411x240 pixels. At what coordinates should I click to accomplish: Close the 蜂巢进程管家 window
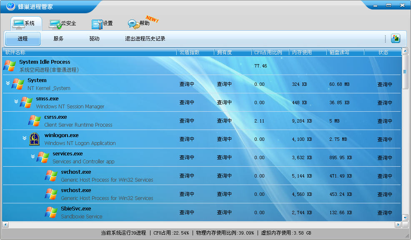[402, 5]
